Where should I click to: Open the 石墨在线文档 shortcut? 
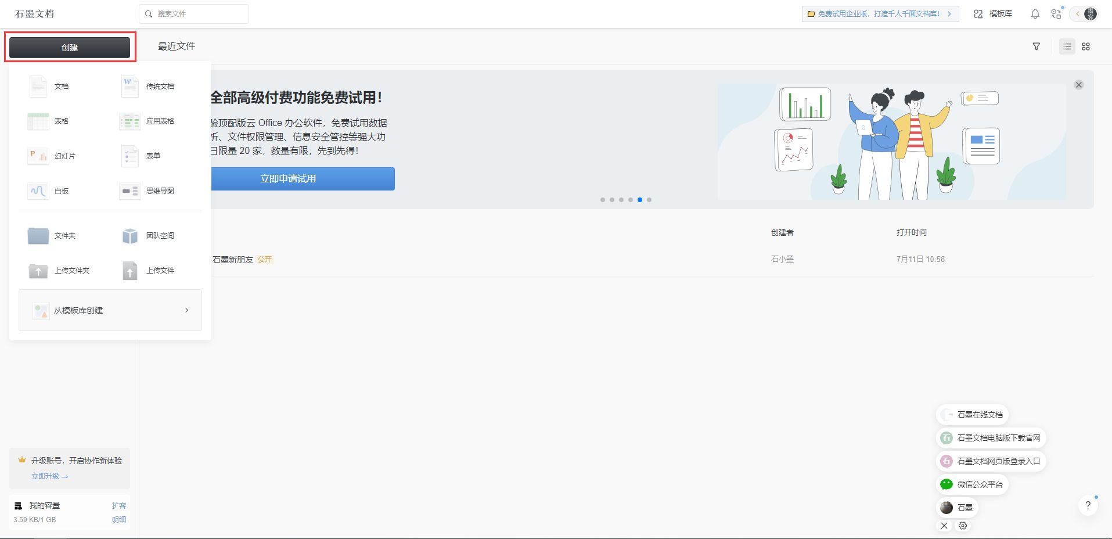point(972,415)
